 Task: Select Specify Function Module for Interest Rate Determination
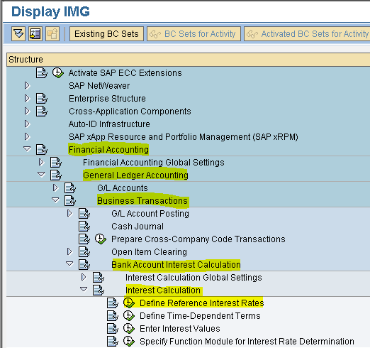247,342
